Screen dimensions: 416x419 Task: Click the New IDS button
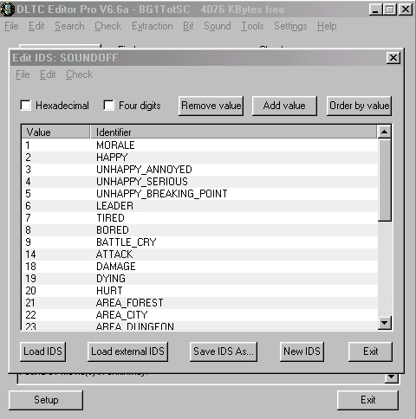coord(302,351)
